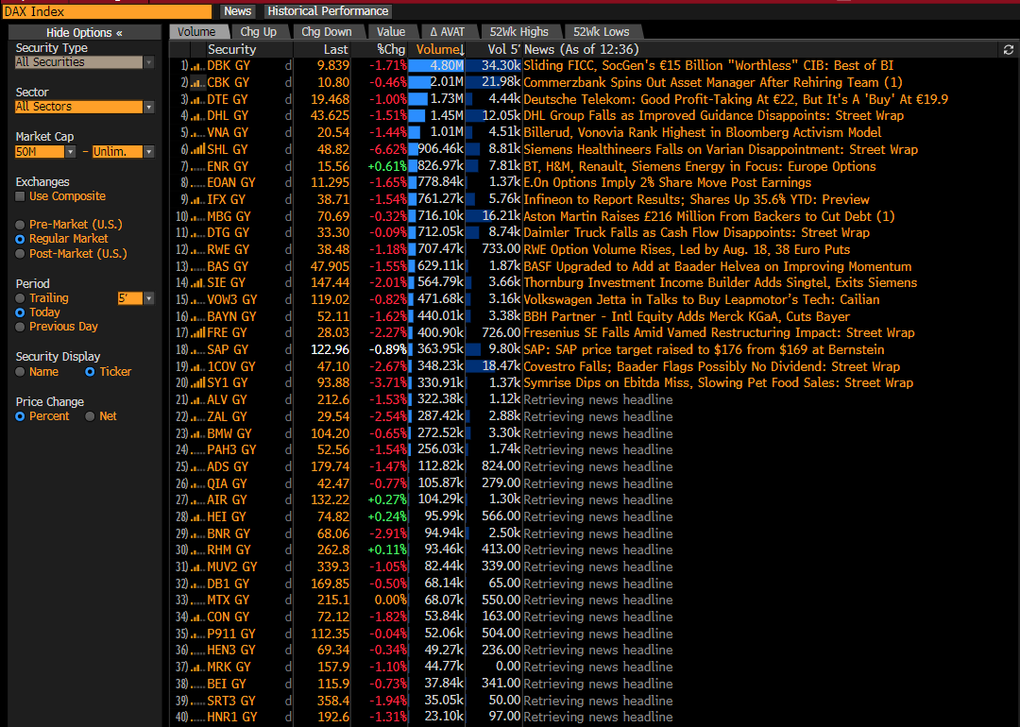Choose the Previous Day period option
The image size is (1020, 727).
20,327
